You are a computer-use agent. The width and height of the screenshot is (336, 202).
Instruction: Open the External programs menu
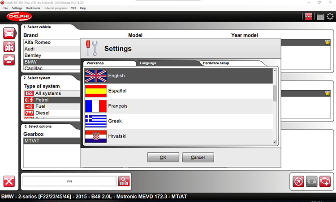56,8
